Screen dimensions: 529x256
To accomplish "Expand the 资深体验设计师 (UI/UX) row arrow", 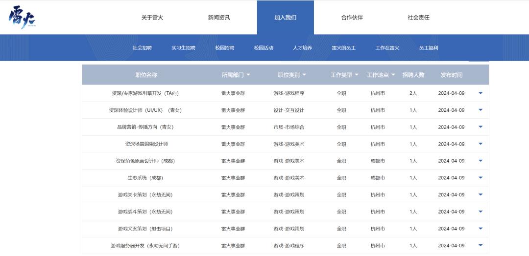I will tap(480, 110).
